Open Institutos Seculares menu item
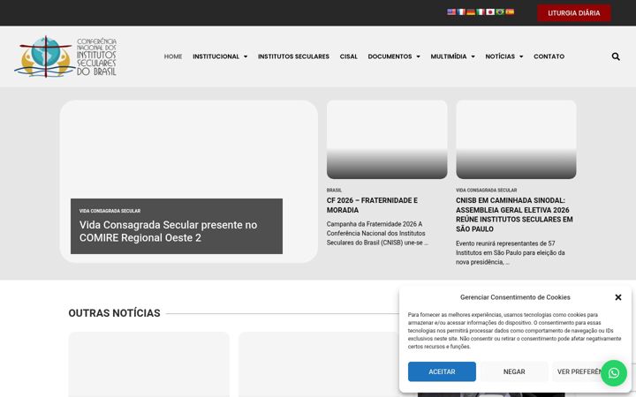Screen dimensions: 636x397 click(293, 56)
